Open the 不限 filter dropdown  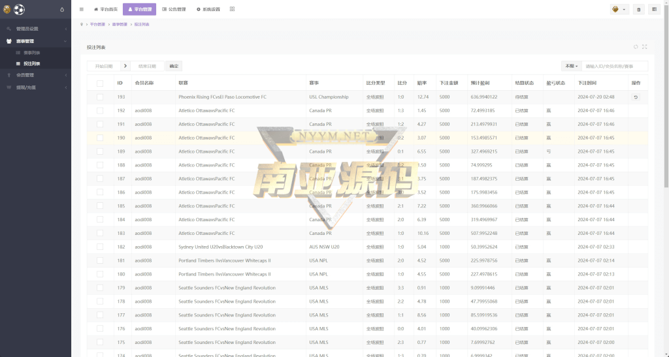coord(571,66)
